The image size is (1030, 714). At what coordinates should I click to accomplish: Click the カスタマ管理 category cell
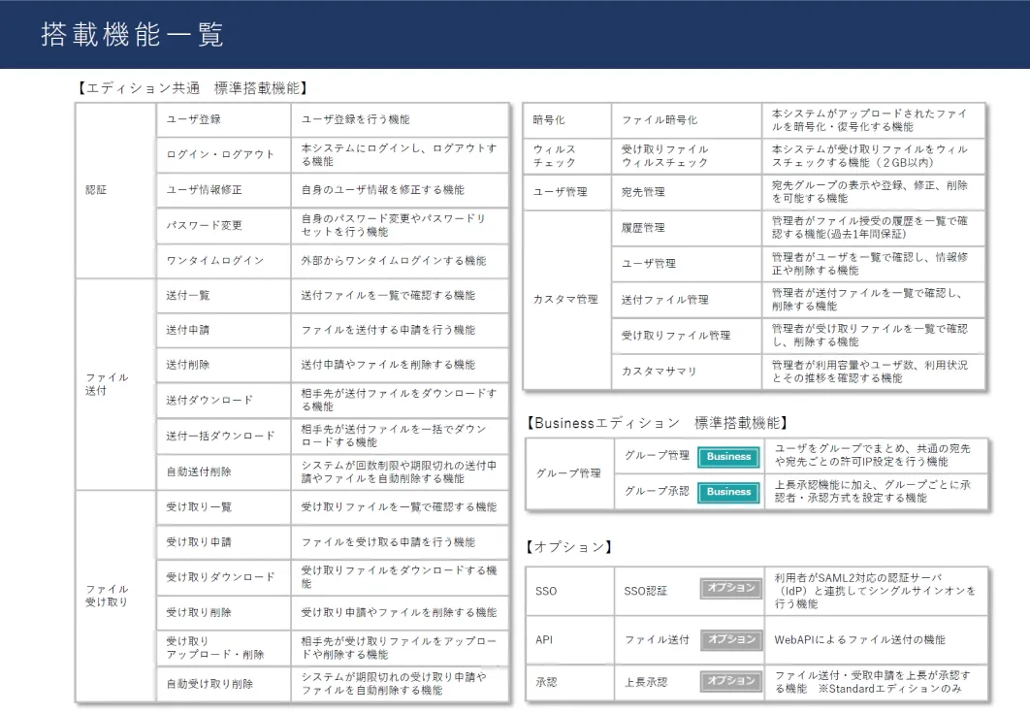[566, 300]
